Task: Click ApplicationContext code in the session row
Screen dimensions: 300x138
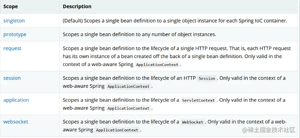Action: pyautogui.click(x=129, y=86)
